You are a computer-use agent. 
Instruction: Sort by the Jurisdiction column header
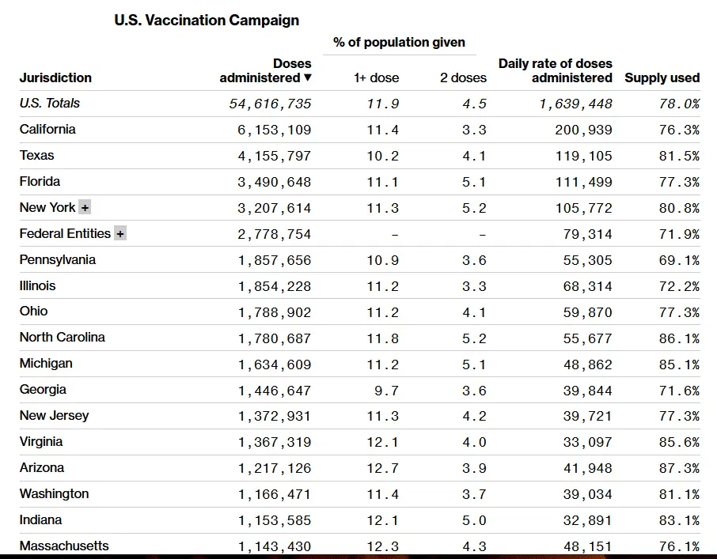tap(55, 77)
